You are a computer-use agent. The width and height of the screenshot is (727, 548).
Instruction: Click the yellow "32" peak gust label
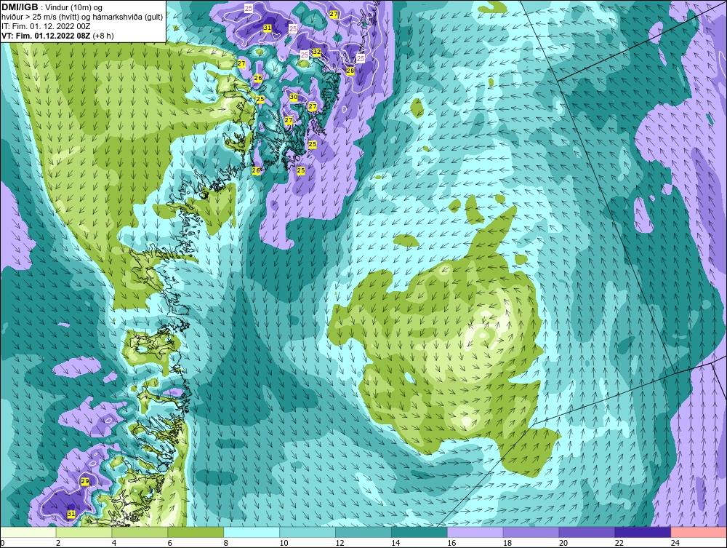point(317,52)
